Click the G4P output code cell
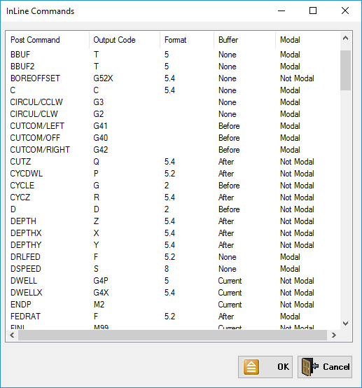 (x=101, y=281)
